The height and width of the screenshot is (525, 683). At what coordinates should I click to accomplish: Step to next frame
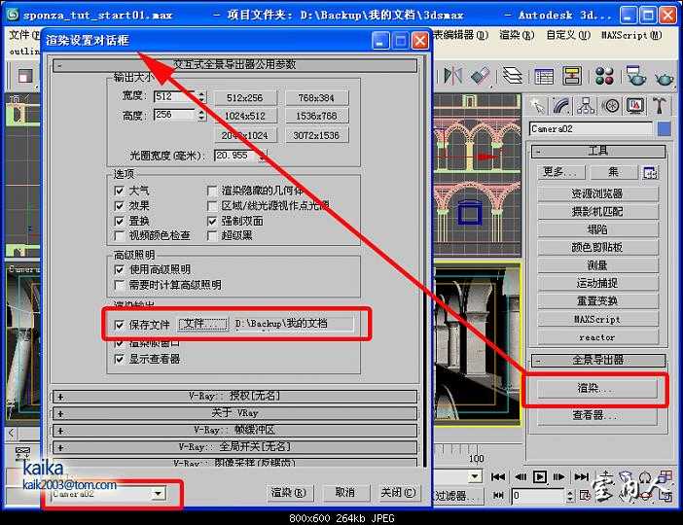[x=558, y=477]
